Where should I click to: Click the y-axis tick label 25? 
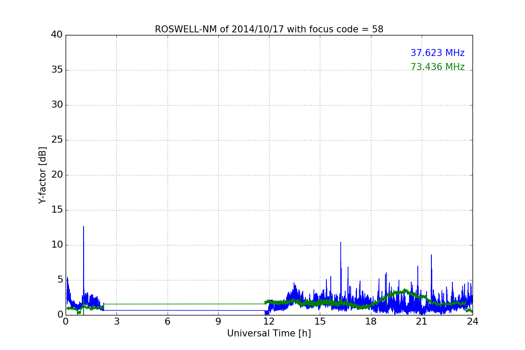[x=57, y=140]
